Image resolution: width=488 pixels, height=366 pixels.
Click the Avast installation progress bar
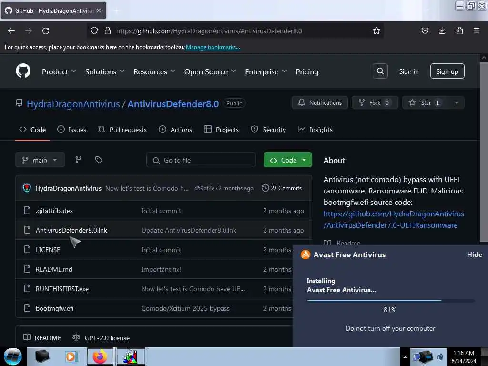391,301
